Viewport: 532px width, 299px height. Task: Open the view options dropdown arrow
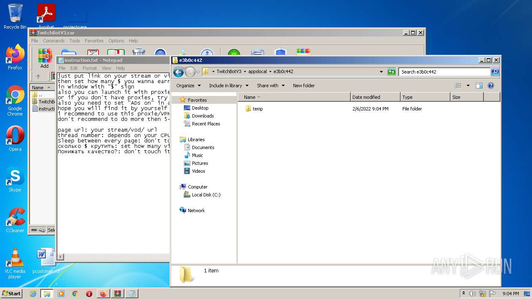(468, 86)
